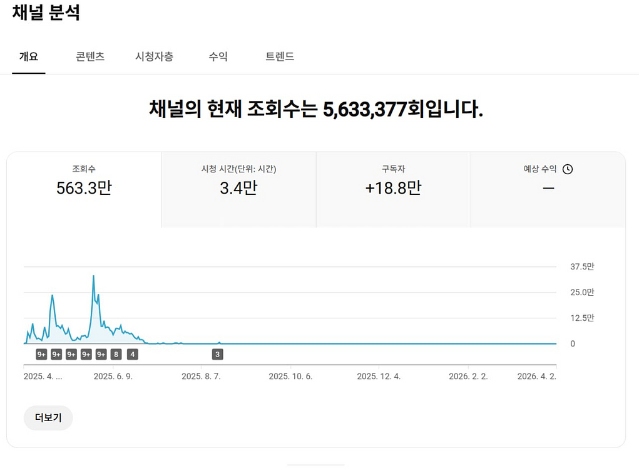Screen dimensions: 639x470
Task: Open the video marker labeled 3
Action: [x=218, y=355]
